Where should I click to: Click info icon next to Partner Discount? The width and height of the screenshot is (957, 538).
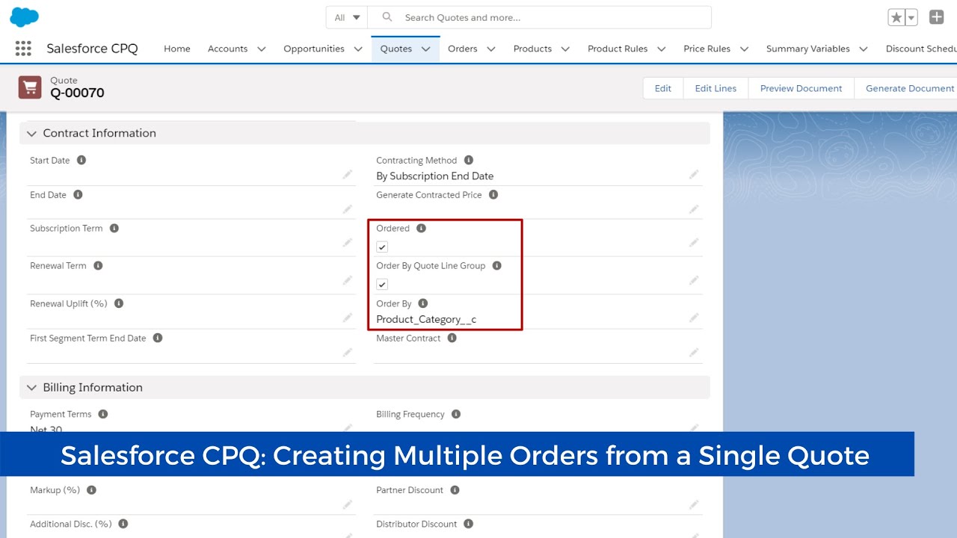[455, 490]
